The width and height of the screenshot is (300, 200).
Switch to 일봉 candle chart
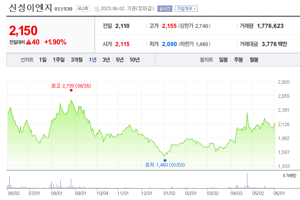224,60
